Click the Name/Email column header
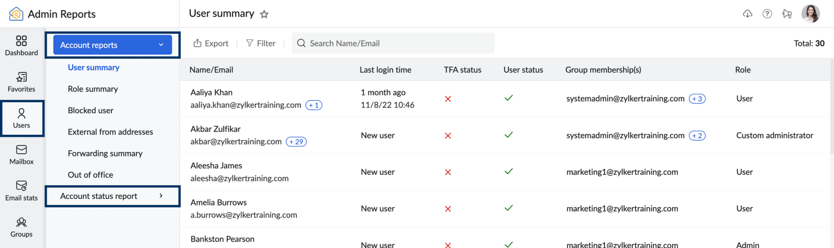834x248 pixels. point(211,70)
